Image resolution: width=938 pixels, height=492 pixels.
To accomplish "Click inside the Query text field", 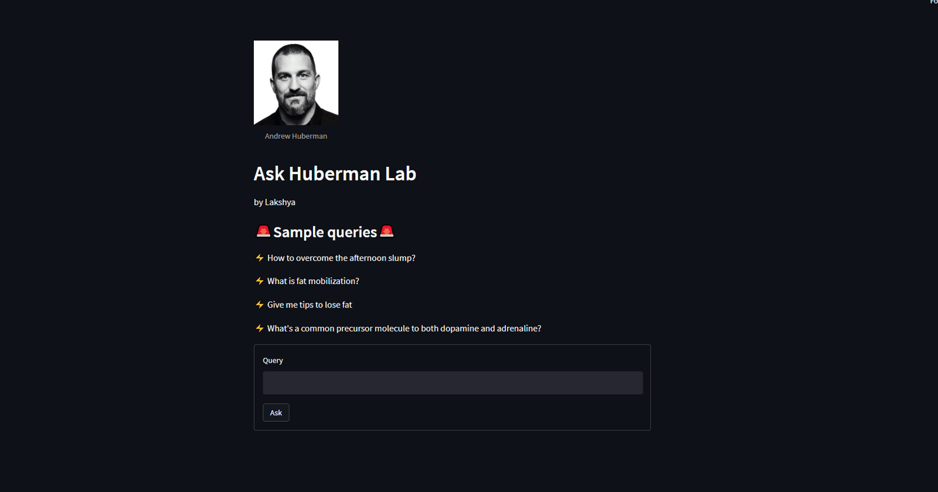I will coord(452,382).
